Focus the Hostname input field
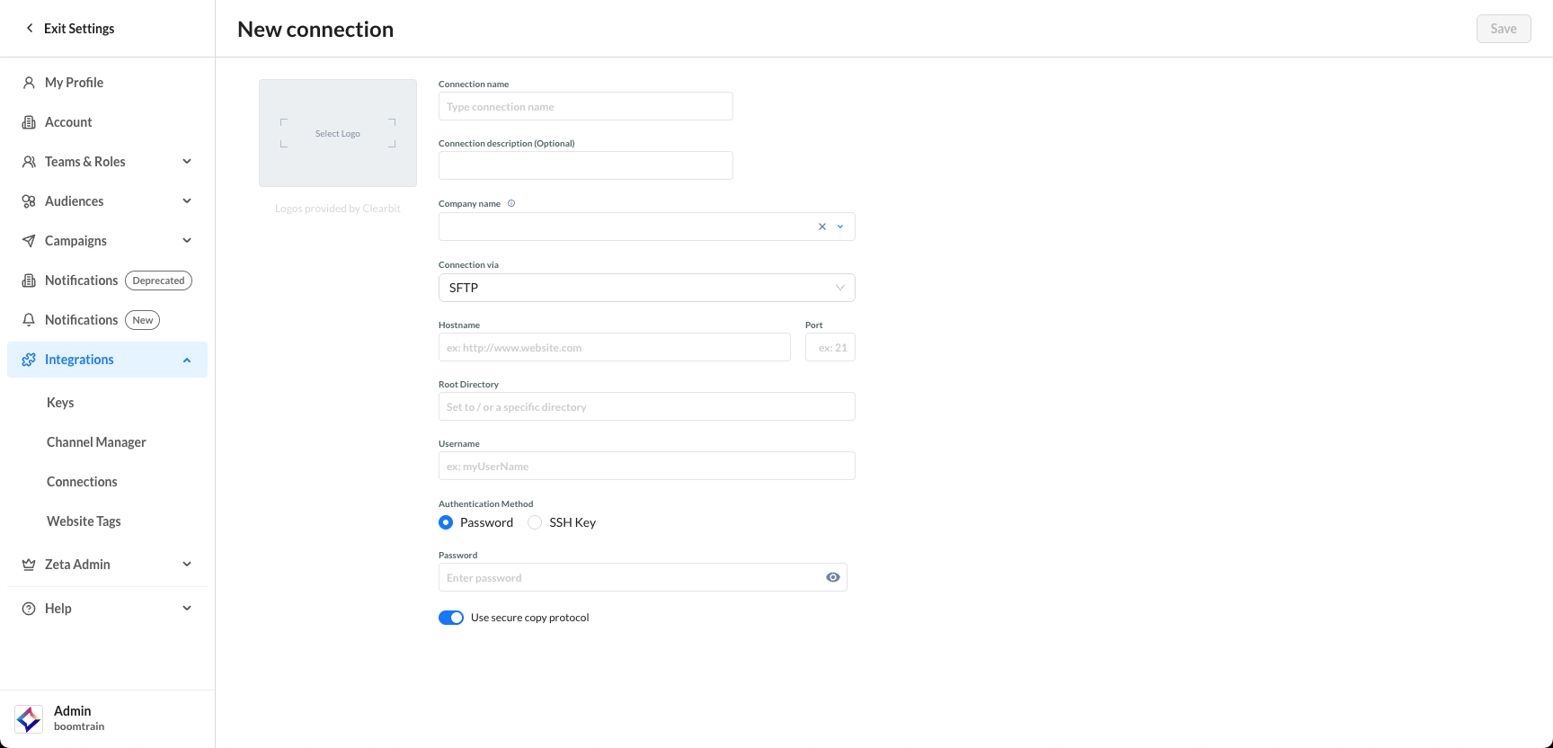Screen dimensions: 1553x748 click(614, 347)
